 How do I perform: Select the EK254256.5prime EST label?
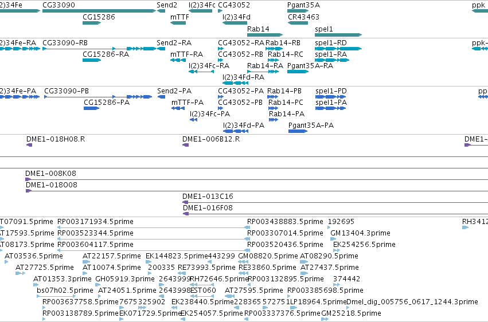click(364, 245)
